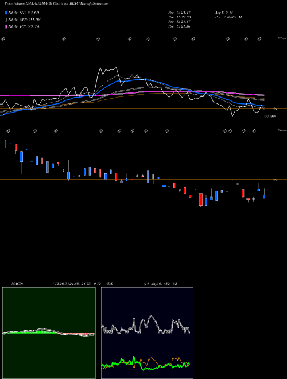Click the ADX panel title label

click(109, 284)
